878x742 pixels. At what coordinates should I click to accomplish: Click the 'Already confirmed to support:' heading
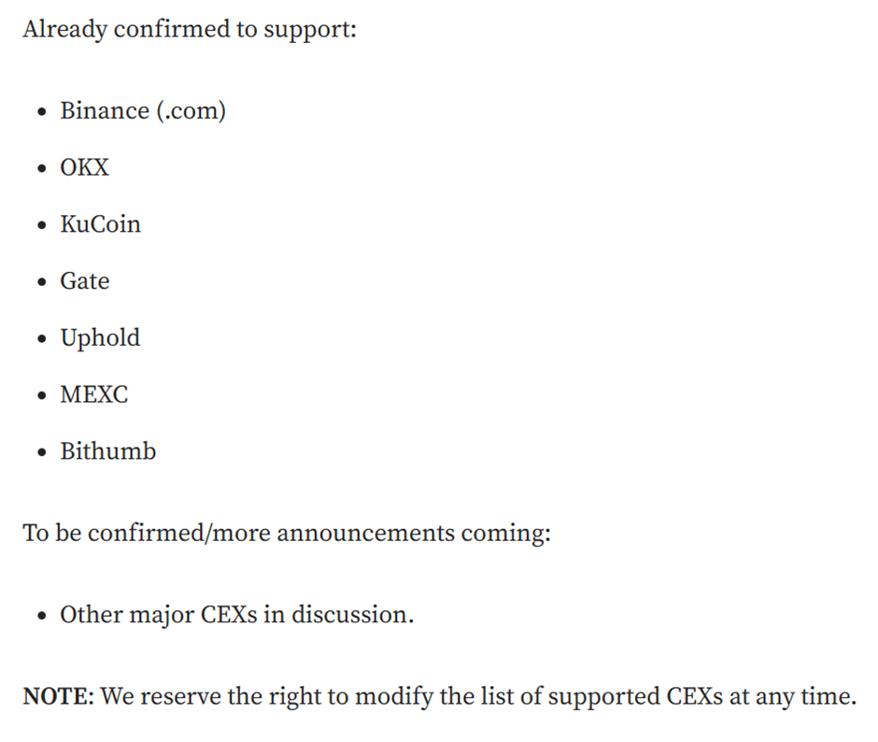click(190, 29)
